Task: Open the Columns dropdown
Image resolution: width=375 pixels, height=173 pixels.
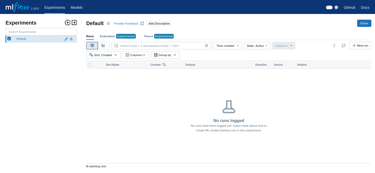Action: [136, 55]
